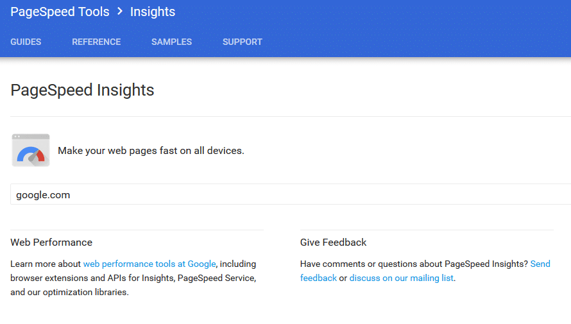Click the PageSpeed speedometer gauge icon
571x324 pixels.
pos(31,151)
